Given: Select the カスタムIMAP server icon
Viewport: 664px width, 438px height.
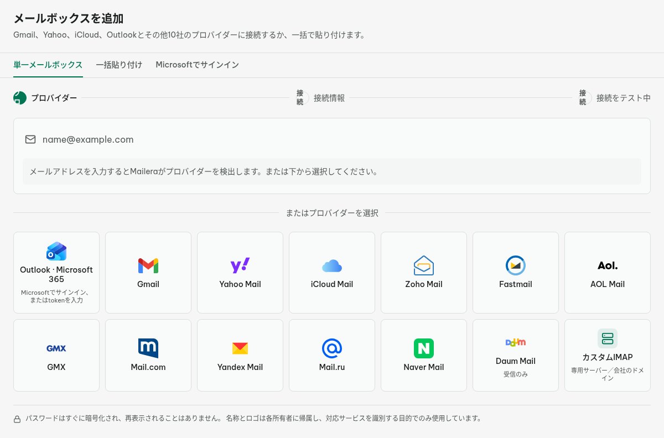Looking at the screenshot, I should tap(608, 338).
